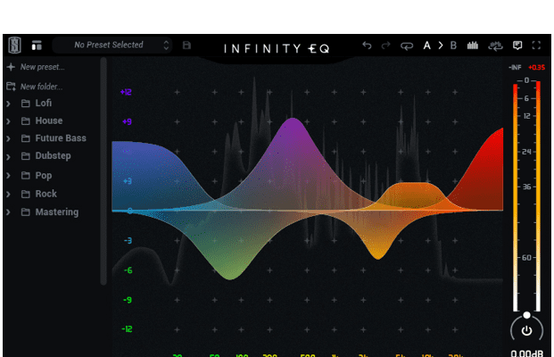Toggle the power bypass button
The width and height of the screenshot is (554, 357).
pyautogui.click(x=526, y=330)
